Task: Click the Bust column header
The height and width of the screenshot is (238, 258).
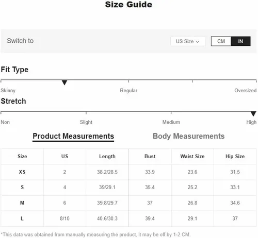Action: [x=150, y=157]
